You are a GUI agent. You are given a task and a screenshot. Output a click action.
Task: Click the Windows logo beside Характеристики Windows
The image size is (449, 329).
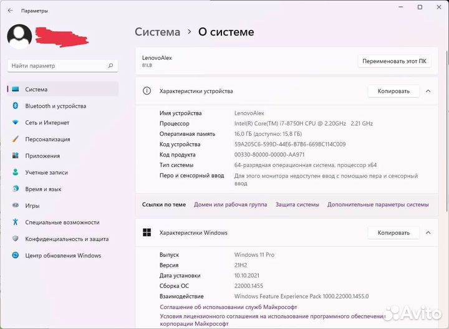point(147,232)
